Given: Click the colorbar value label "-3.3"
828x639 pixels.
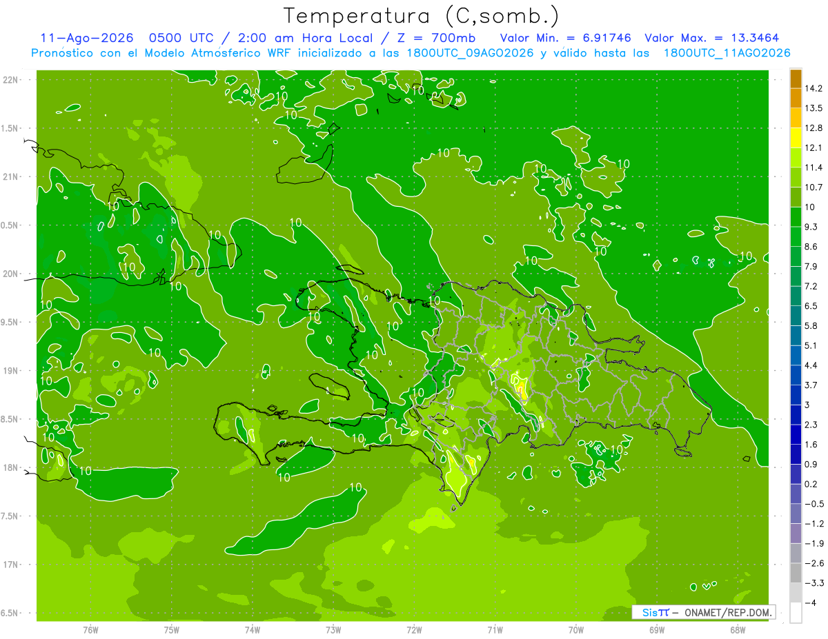Looking at the screenshot, I should pyautogui.click(x=814, y=583).
